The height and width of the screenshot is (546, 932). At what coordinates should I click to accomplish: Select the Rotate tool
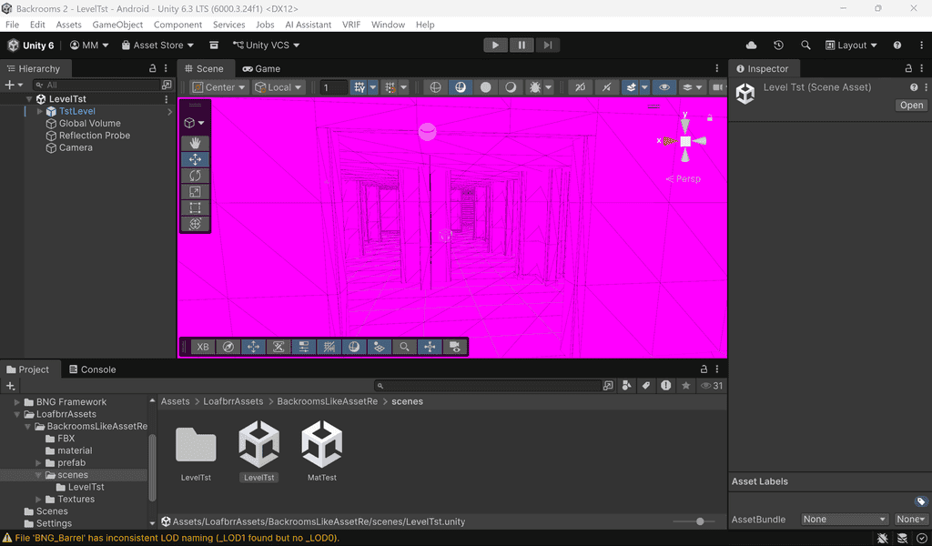coord(195,176)
